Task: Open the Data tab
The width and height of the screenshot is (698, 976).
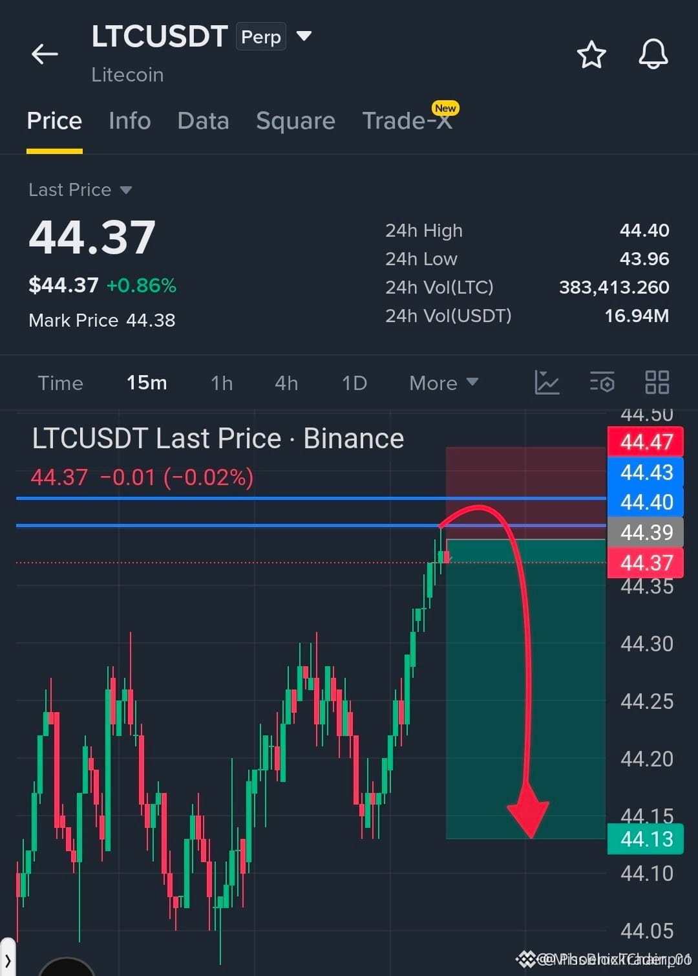Action: (x=204, y=121)
